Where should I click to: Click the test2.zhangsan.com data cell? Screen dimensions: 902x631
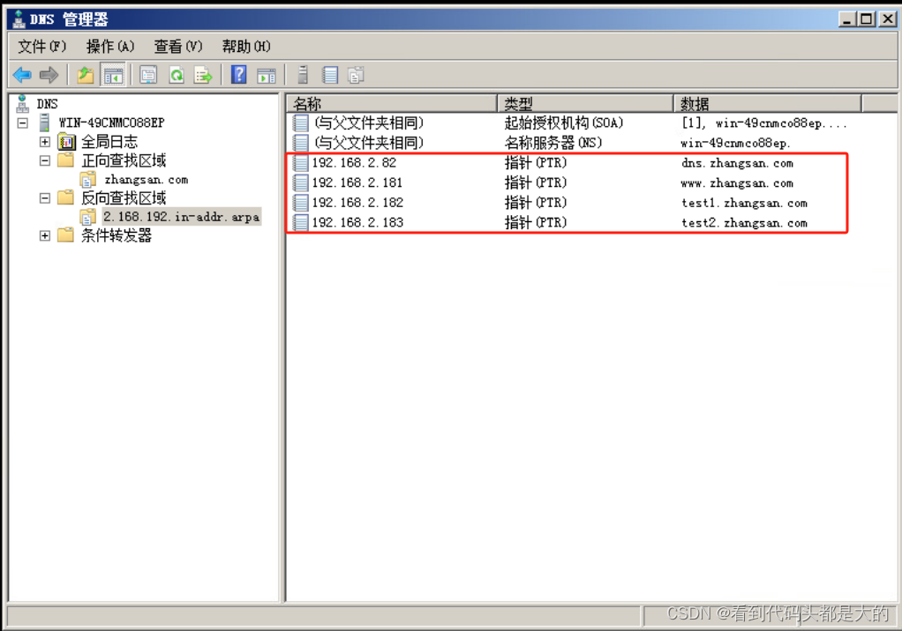[x=744, y=223]
